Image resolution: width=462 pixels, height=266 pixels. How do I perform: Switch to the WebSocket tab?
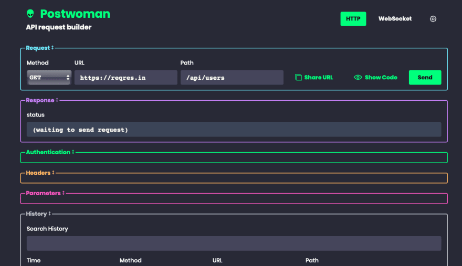395,19
